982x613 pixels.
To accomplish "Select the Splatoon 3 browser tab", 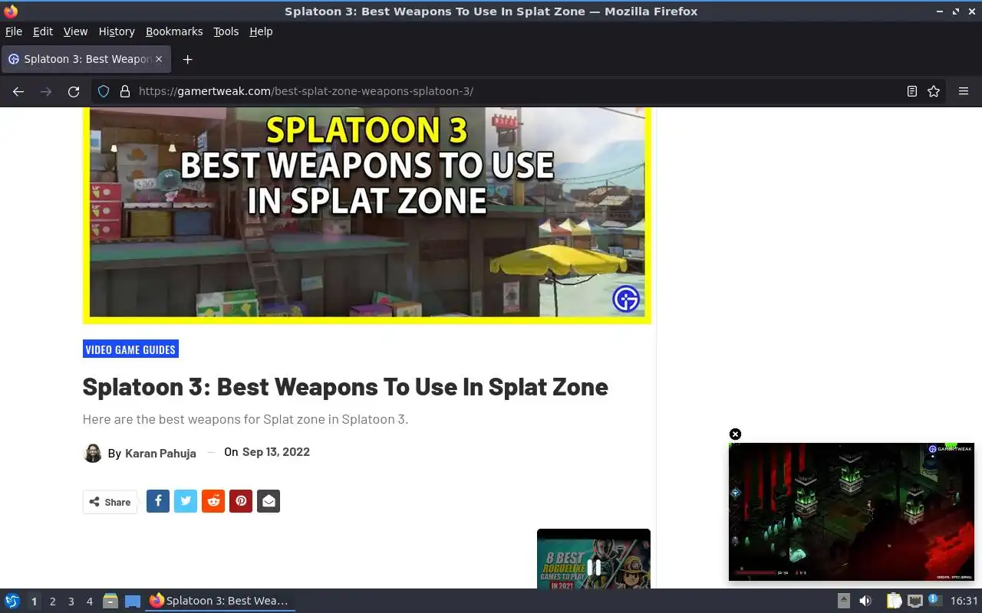I will 86,59.
